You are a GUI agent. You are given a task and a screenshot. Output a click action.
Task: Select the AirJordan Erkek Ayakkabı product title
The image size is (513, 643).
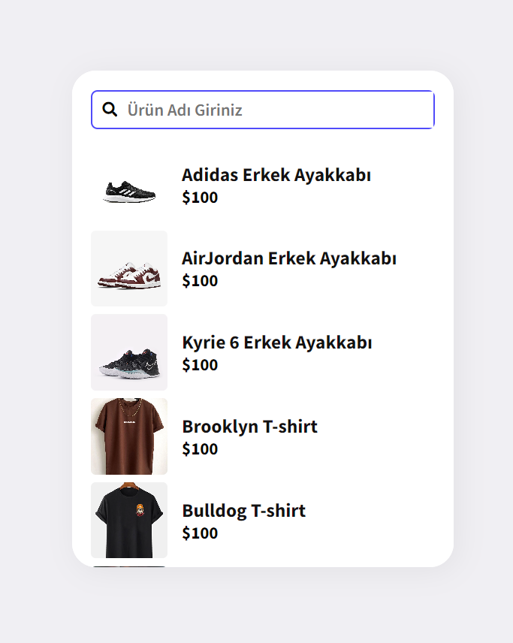(x=290, y=258)
